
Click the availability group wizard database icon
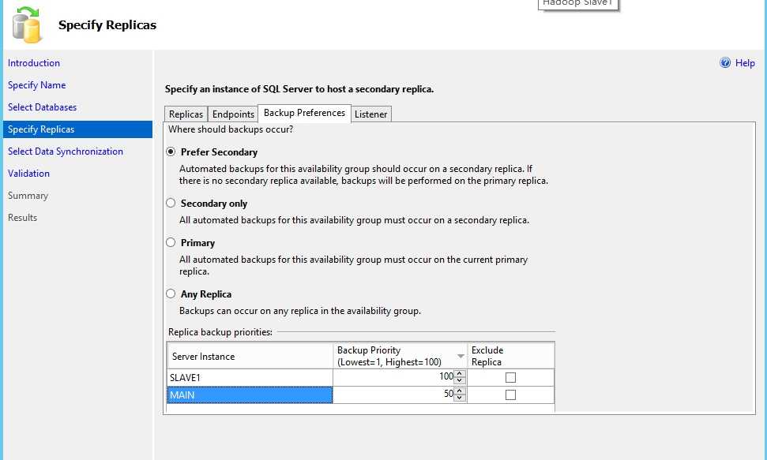tap(26, 24)
